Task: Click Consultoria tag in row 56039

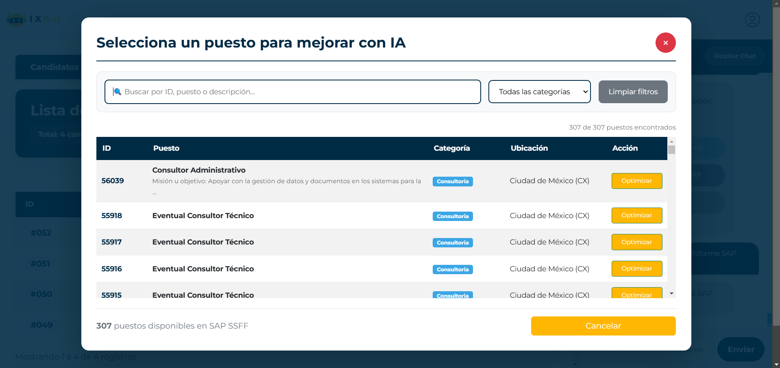Action: click(453, 182)
